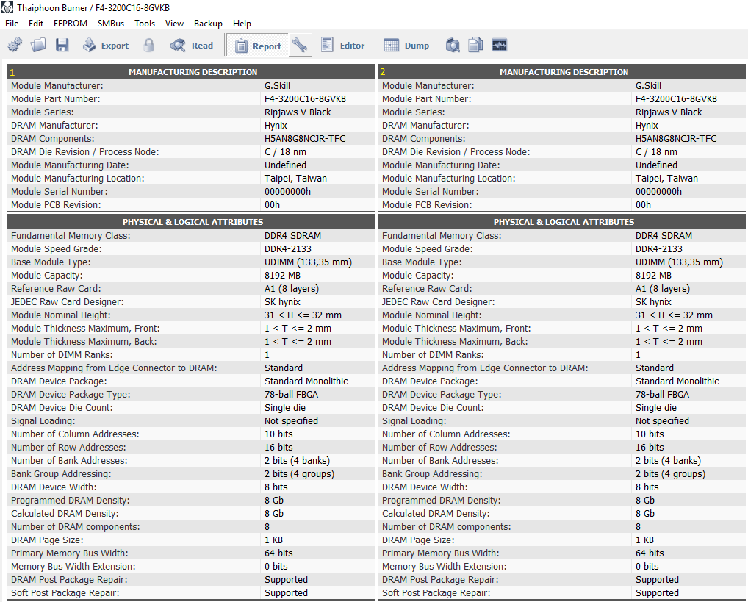Click the gears settings icon in toolbar
This screenshot has width=748, height=602.
click(x=15, y=46)
